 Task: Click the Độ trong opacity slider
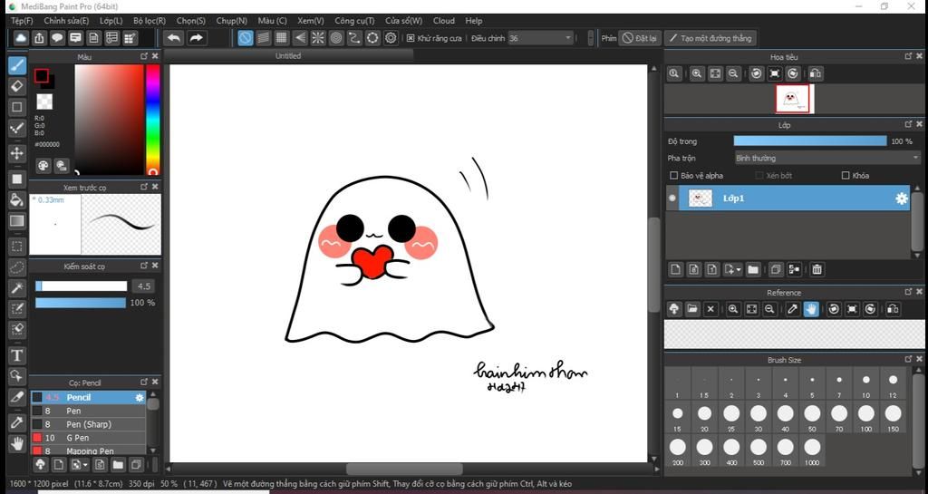coord(809,140)
